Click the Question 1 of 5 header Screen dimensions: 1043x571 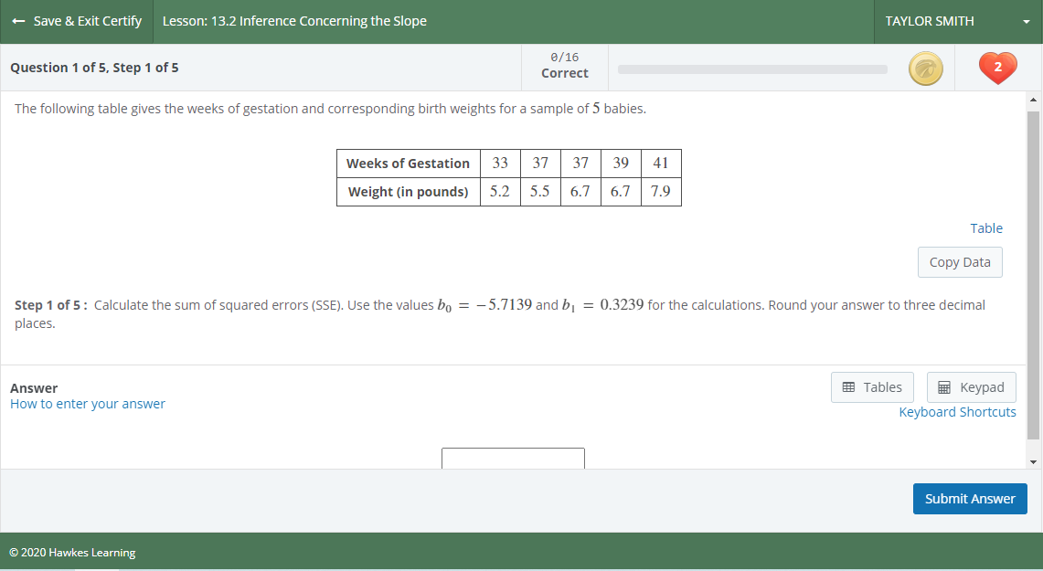point(92,67)
